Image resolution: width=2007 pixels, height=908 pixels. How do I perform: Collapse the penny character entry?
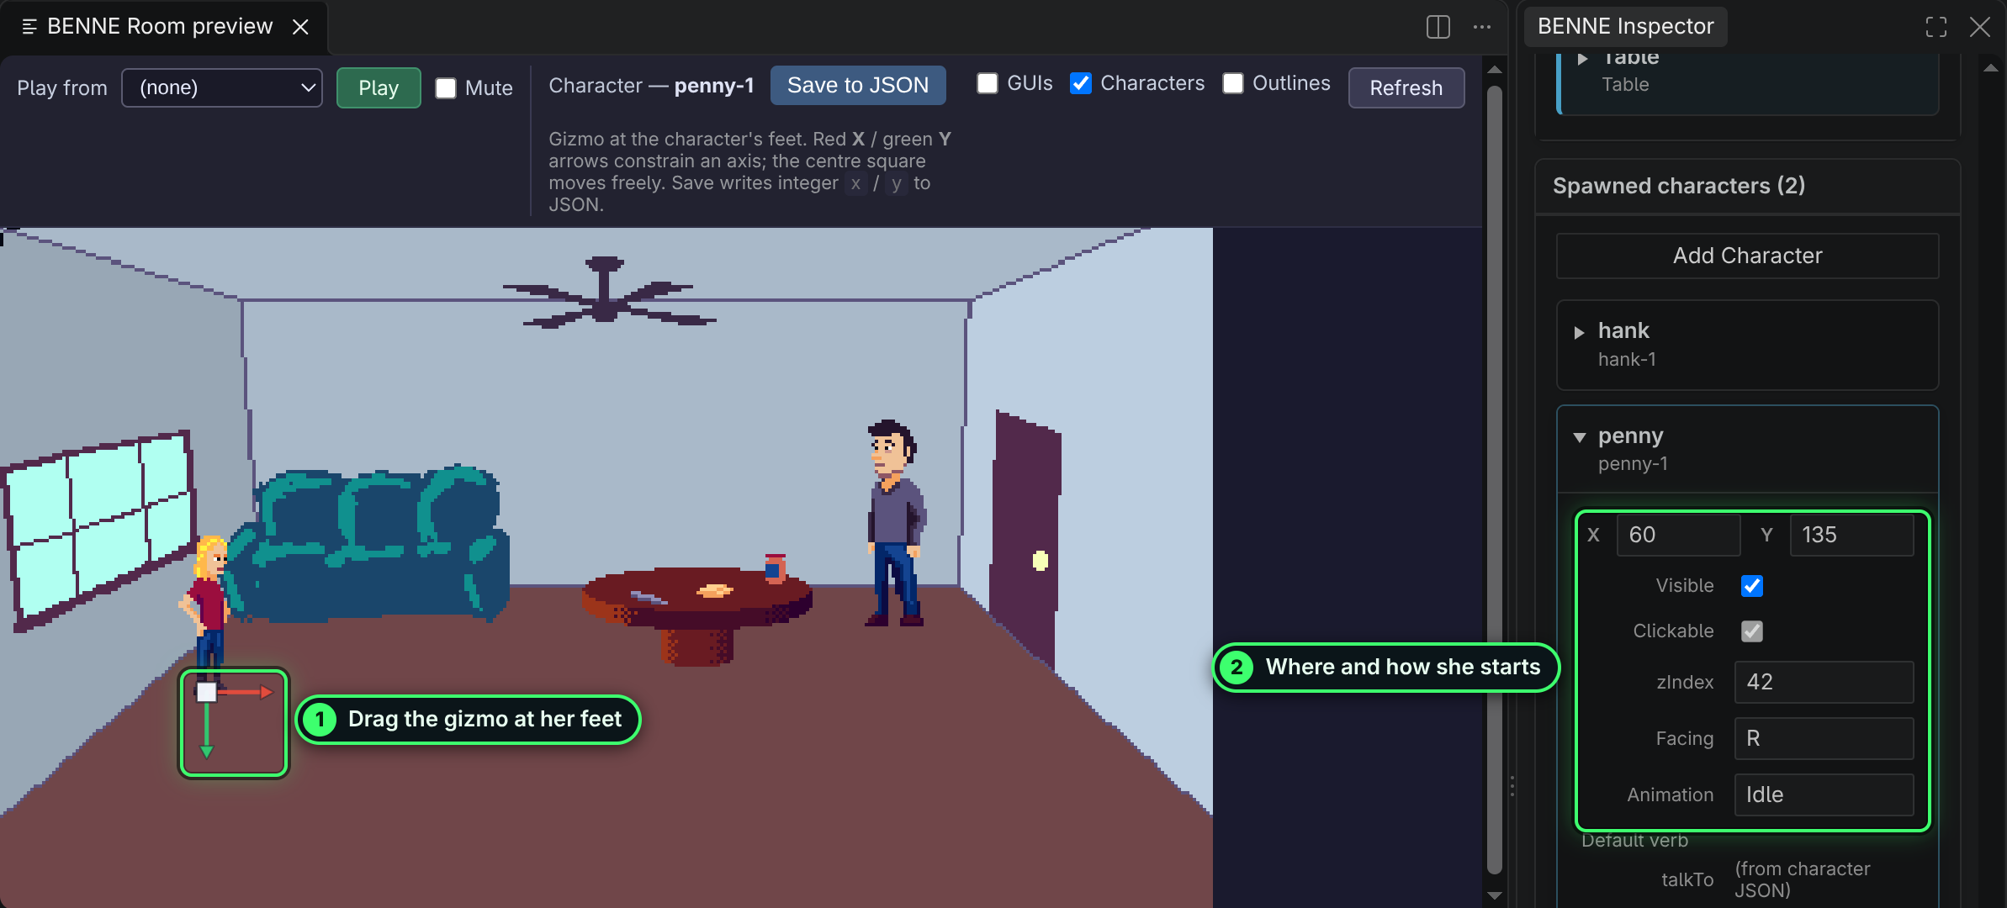point(1580,437)
